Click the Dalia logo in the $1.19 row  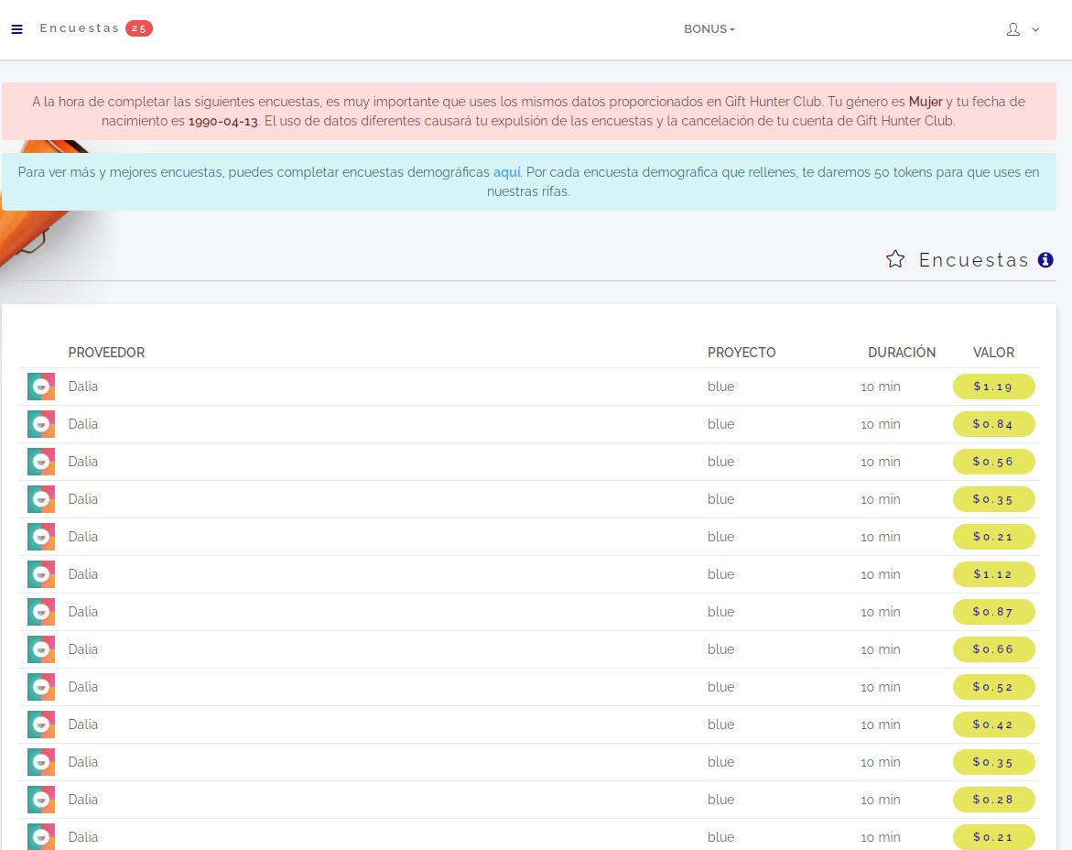[x=41, y=387]
